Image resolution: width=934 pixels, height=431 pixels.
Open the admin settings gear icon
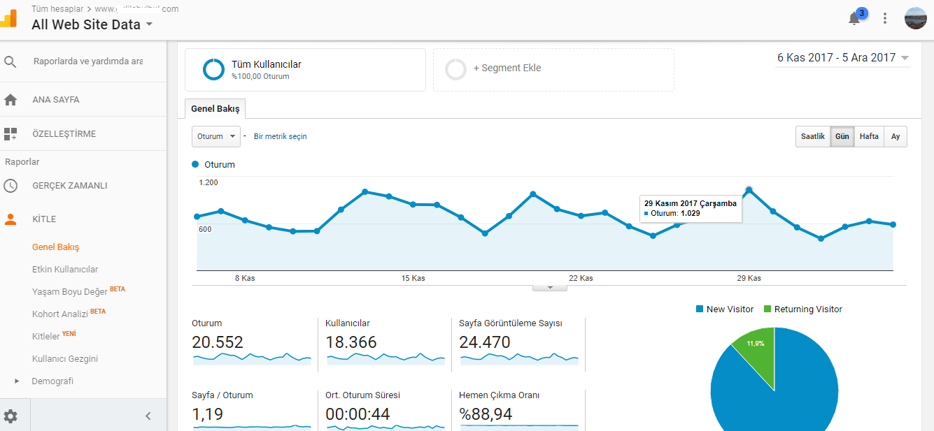tap(11, 416)
